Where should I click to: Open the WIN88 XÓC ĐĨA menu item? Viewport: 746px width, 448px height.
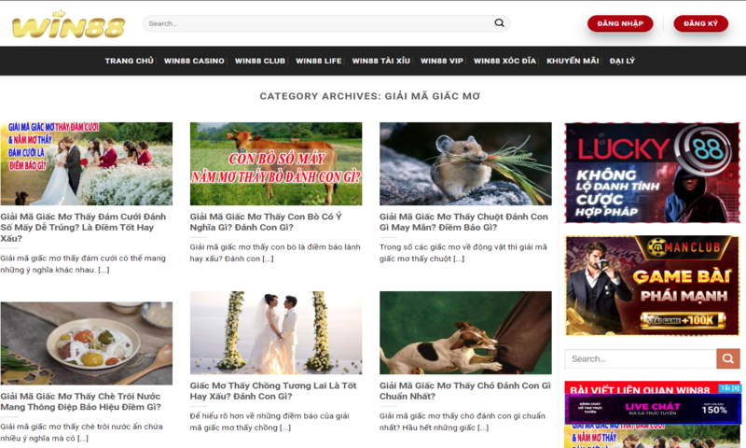pyautogui.click(x=504, y=61)
